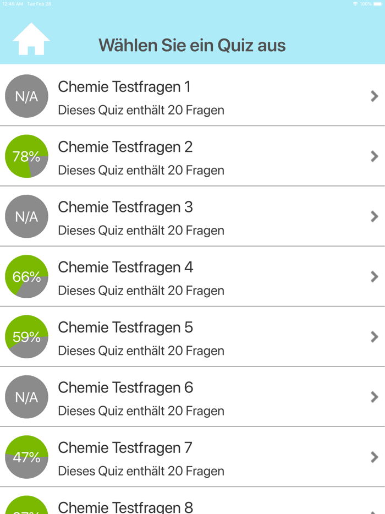The height and width of the screenshot is (514, 385).
Task: Click the 59% badge for Chemie Testfragen 5
Action: 26,336
